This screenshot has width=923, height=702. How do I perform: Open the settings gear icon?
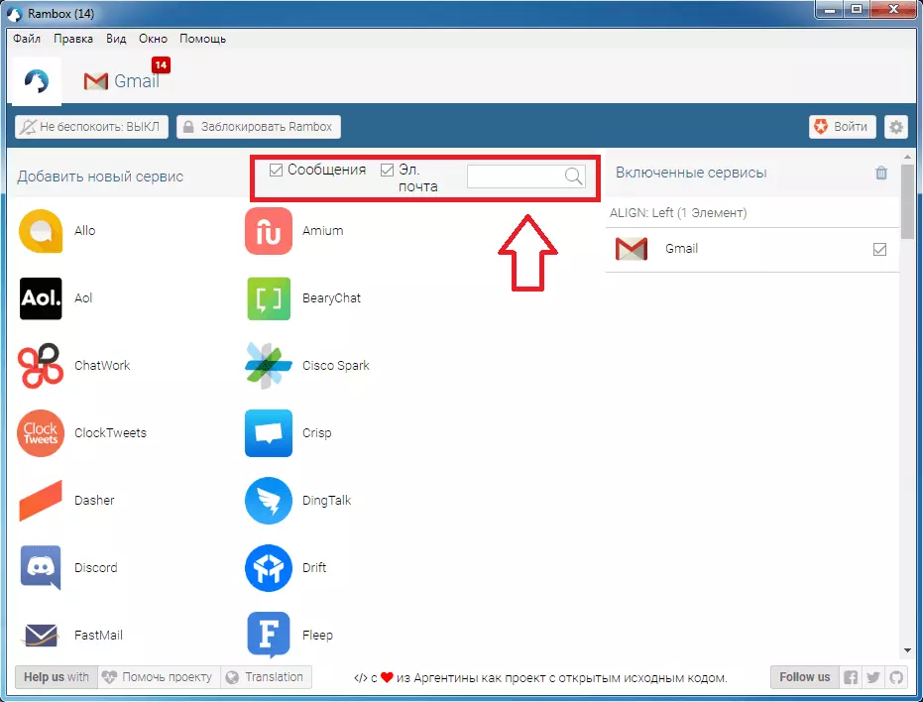[896, 127]
